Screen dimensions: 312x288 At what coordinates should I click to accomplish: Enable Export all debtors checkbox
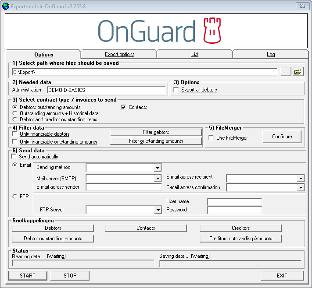tap(176, 90)
